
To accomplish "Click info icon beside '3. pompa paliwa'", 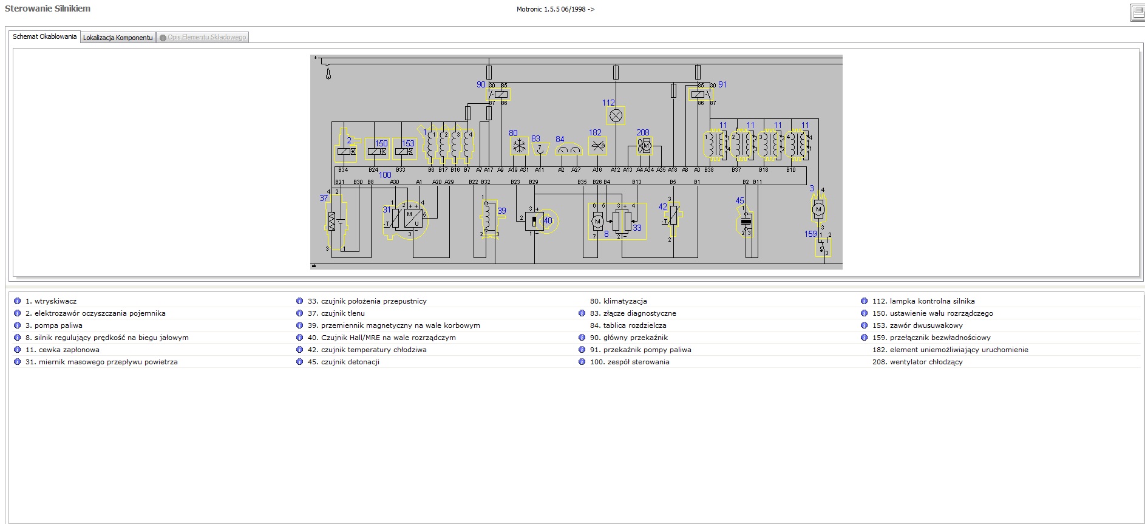I will tap(18, 325).
